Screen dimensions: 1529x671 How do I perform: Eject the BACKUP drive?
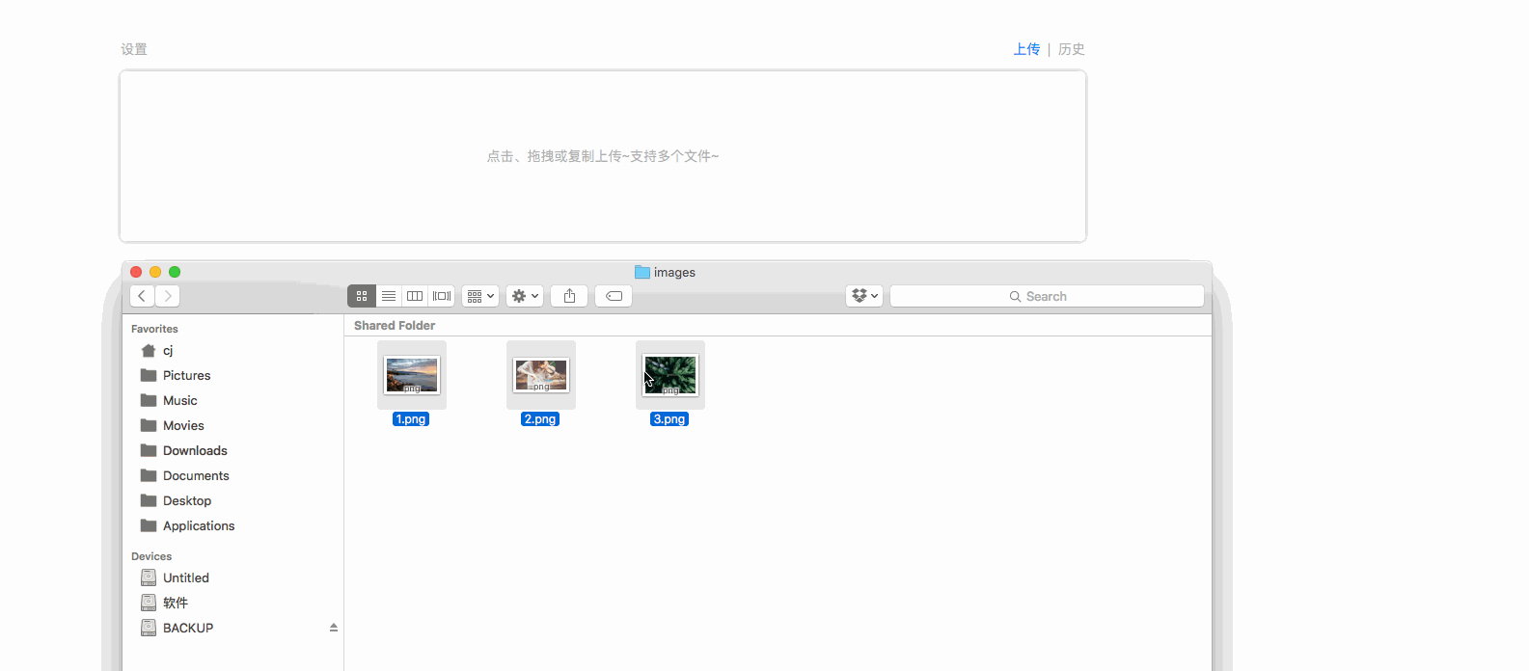click(x=334, y=628)
